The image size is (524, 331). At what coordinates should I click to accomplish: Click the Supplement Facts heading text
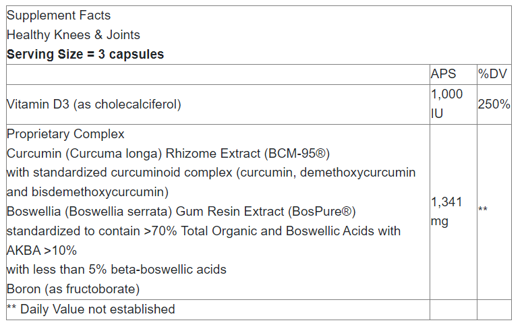59,16
